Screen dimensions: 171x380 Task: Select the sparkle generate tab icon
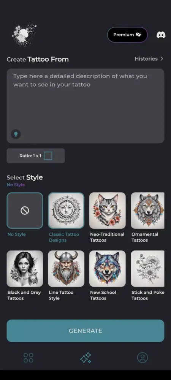point(85,358)
